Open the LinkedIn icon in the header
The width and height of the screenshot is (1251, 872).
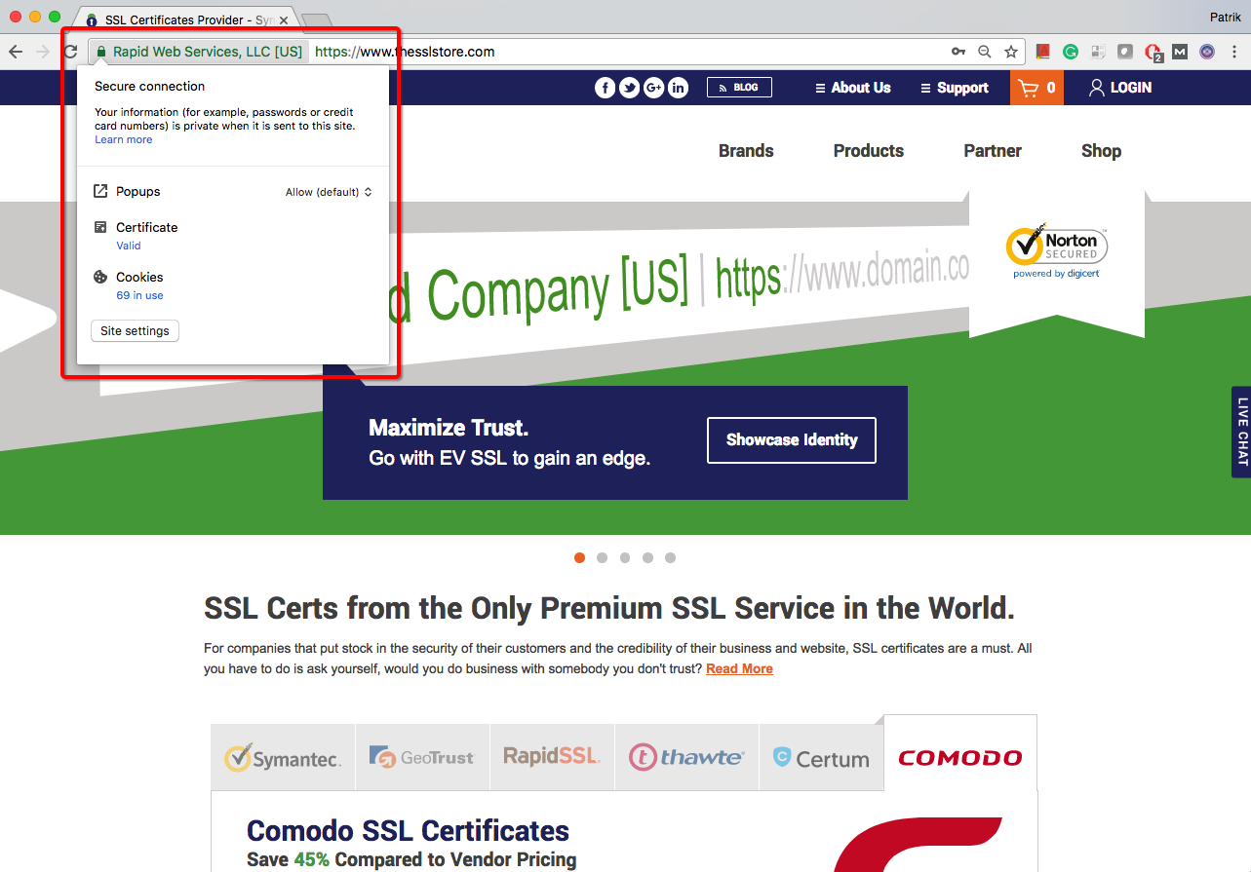pos(678,88)
